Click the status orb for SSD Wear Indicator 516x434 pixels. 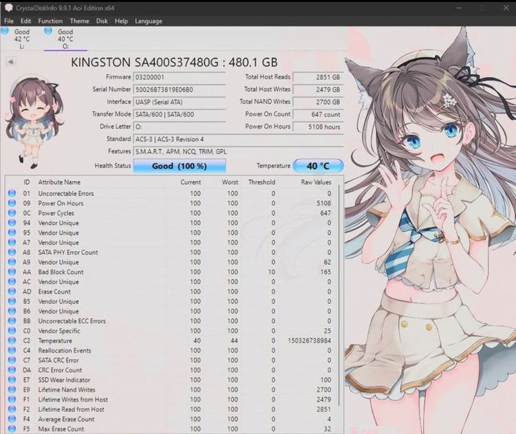pos(12,380)
